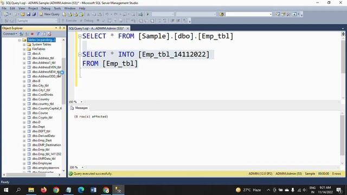Click the '(8 row(s) affected)' message text

click(x=91, y=116)
